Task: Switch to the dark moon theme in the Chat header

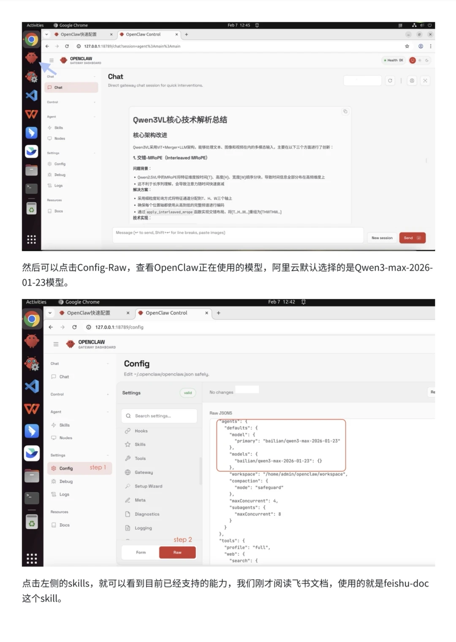Action: [427, 60]
